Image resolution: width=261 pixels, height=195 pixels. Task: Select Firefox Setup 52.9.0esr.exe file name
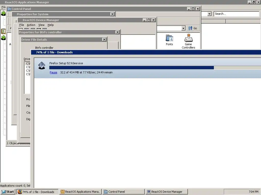click(x=66, y=63)
